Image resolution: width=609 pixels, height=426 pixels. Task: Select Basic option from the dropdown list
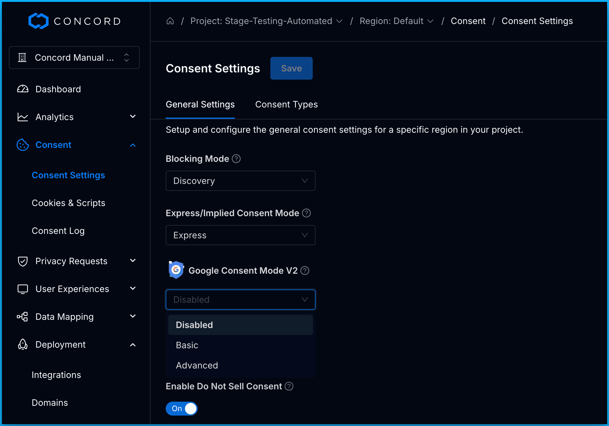pos(187,345)
